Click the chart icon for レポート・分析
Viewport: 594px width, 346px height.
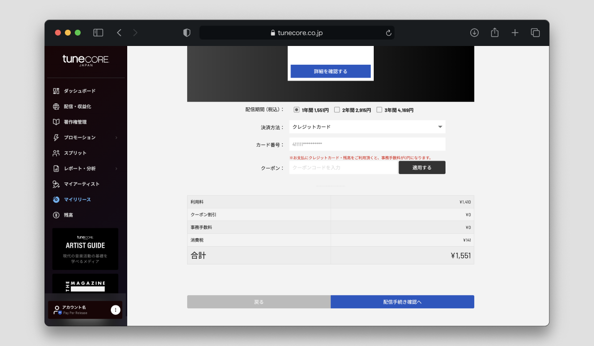click(x=56, y=169)
